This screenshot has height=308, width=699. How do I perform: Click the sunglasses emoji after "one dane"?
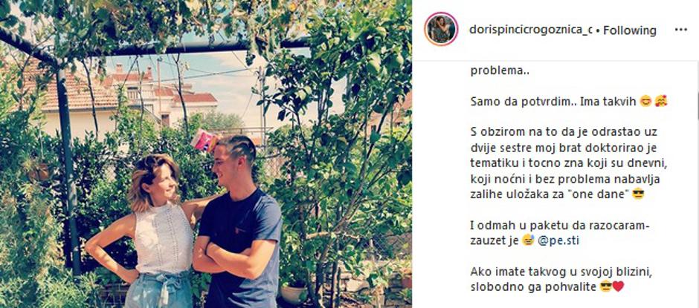pyautogui.click(x=638, y=194)
